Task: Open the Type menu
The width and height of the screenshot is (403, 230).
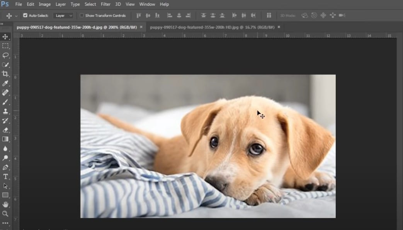Action: [x=75, y=4]
